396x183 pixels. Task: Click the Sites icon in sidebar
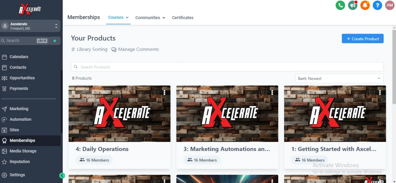tap(4, 130)
